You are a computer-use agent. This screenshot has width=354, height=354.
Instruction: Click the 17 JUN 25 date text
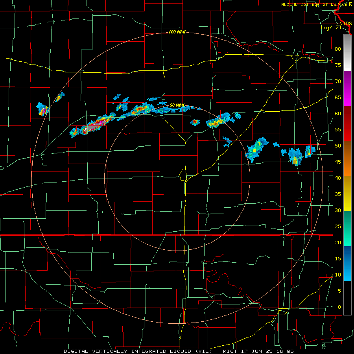click(258, 351)
